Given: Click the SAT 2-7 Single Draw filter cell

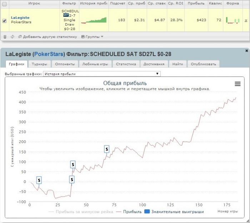Looking at the screenshot, I should coord(69,20).
